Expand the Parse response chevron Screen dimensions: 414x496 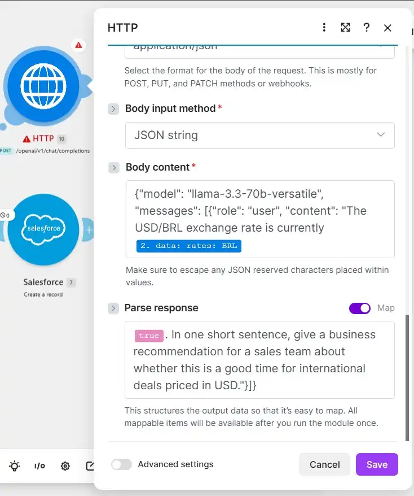[113, 308]
